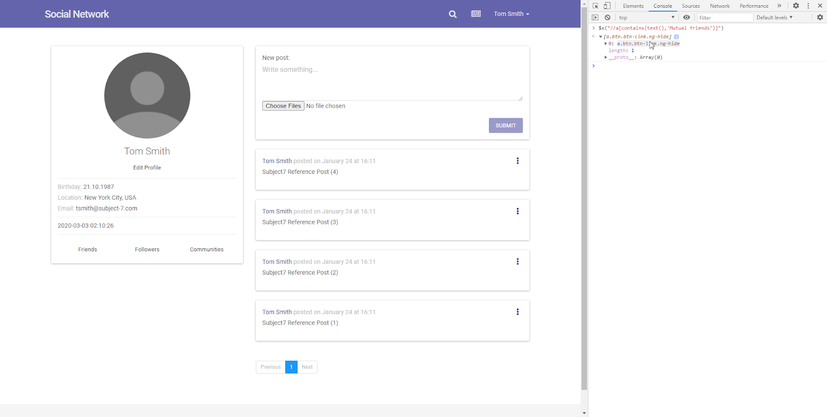Toggle the device toolbar icon in DevTools
Screen dimensions: 827x417
point(607,6)
